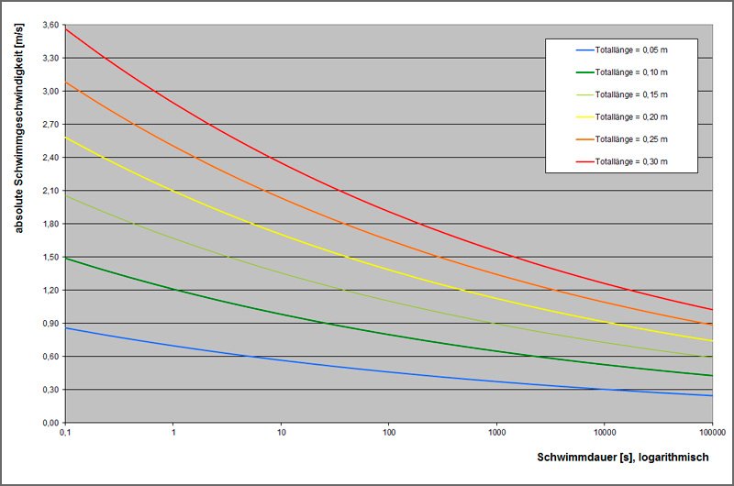Select the legend text 'Totallänge = 0,05 m'
Screen dimensions: 734x486
click(x=631, y=50)
